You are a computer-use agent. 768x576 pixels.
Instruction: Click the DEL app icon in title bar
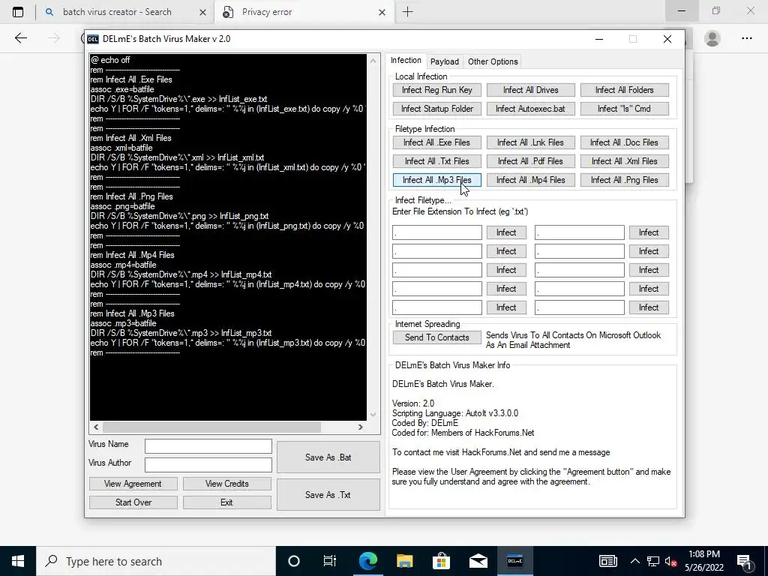92,39
